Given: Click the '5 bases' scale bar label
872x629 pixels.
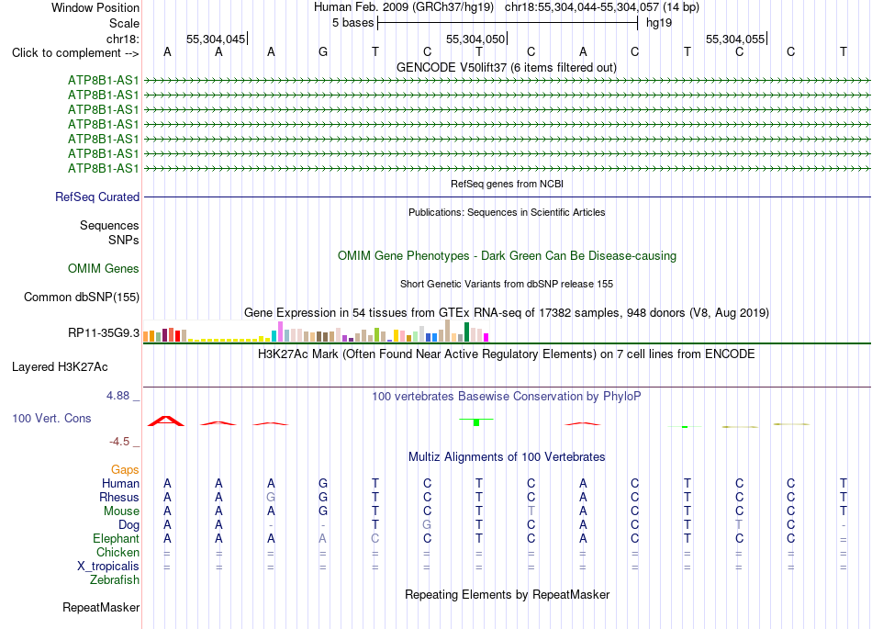Looking at the screenshot, I should [352, 23].
